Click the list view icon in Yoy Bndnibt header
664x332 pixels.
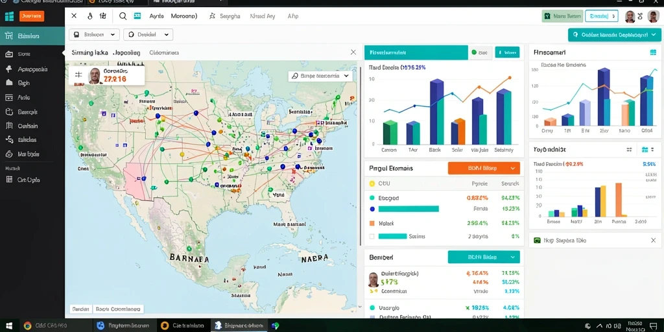pos(629,150)
